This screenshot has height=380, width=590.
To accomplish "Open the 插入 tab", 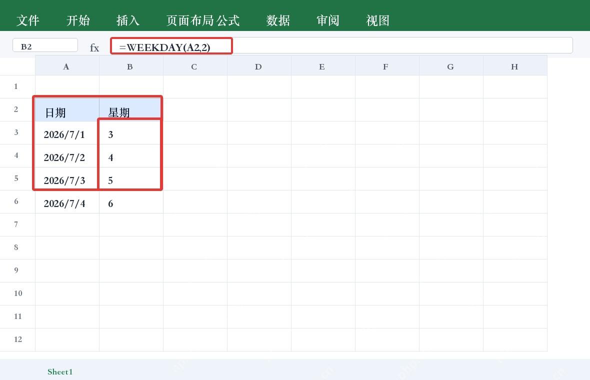I will 128,20.
